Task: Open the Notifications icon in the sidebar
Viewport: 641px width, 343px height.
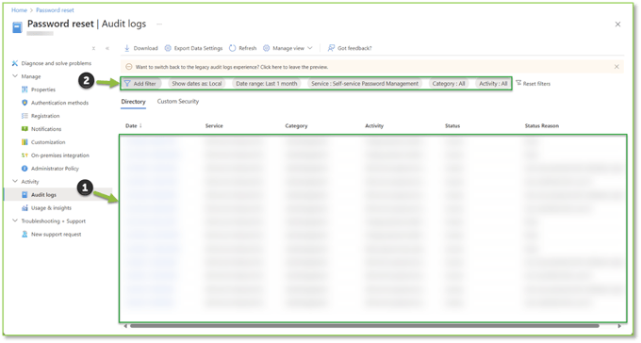Action: click(25, 129)
